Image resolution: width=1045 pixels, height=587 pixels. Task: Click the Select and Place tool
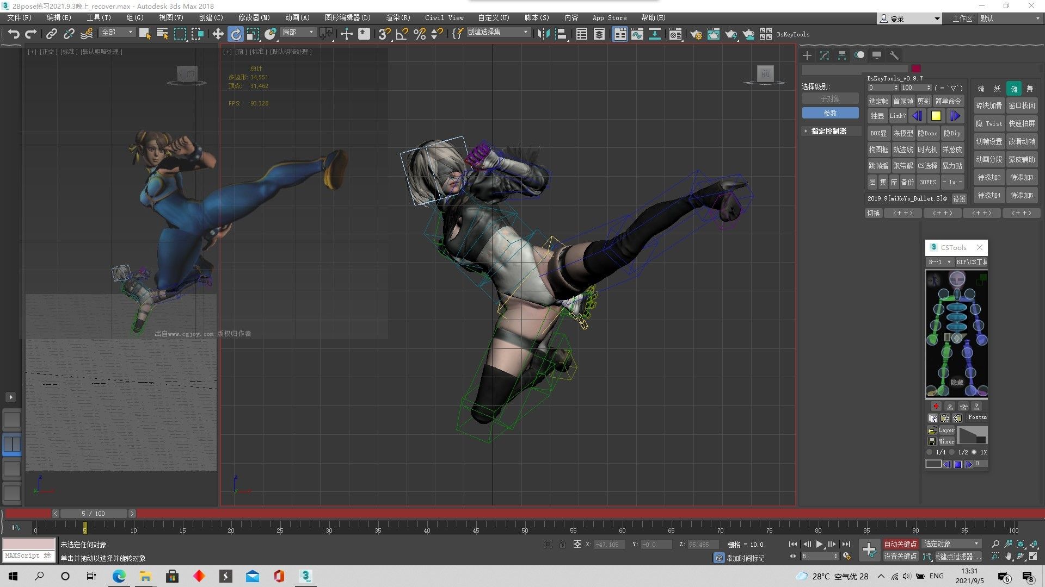pos(271,34)
